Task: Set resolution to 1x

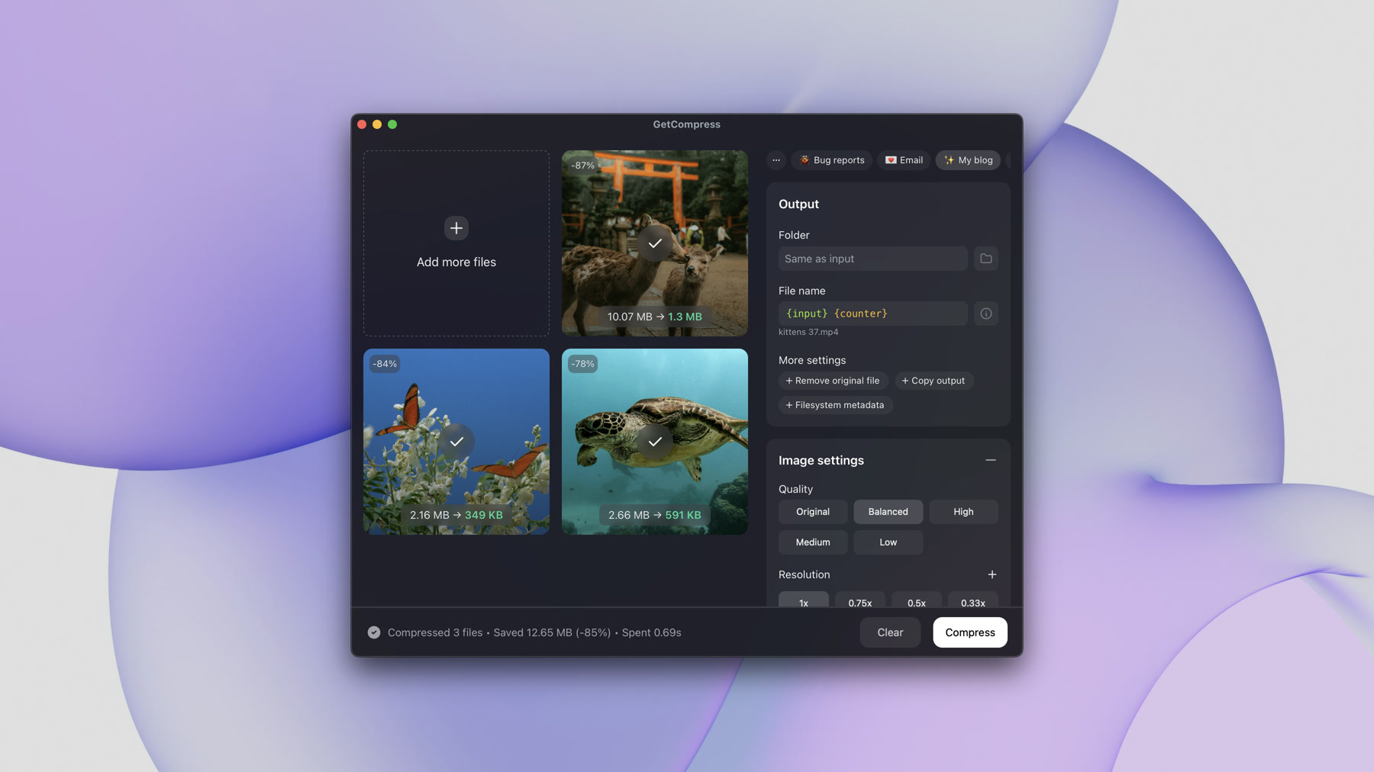Action: pyautogui.click(x=803, y=600)
